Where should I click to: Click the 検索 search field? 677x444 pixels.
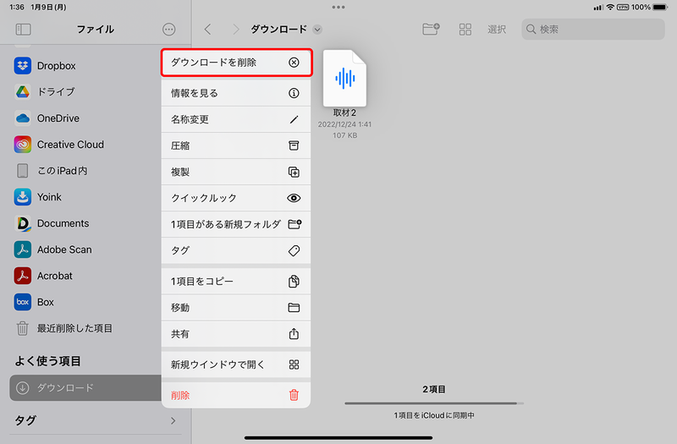(593, 30)
